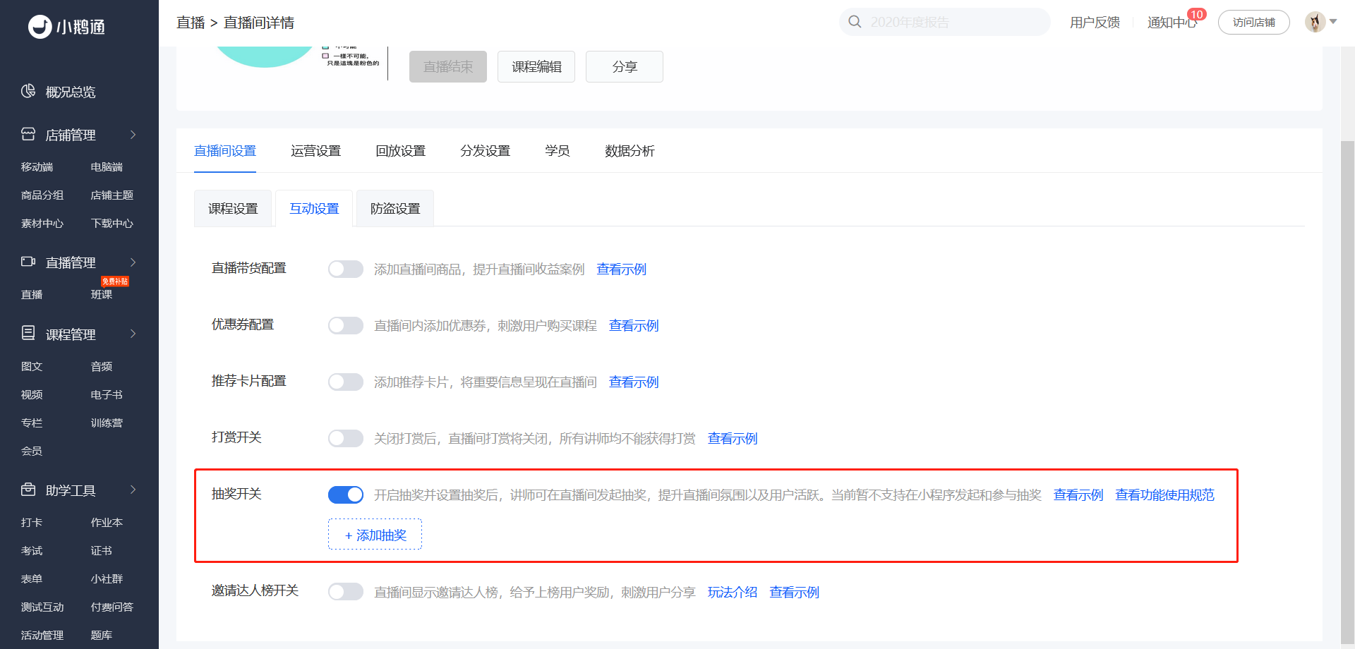Open 通知中心
Viewport: 1355px width, 649px height.
tap(1172, 23)
